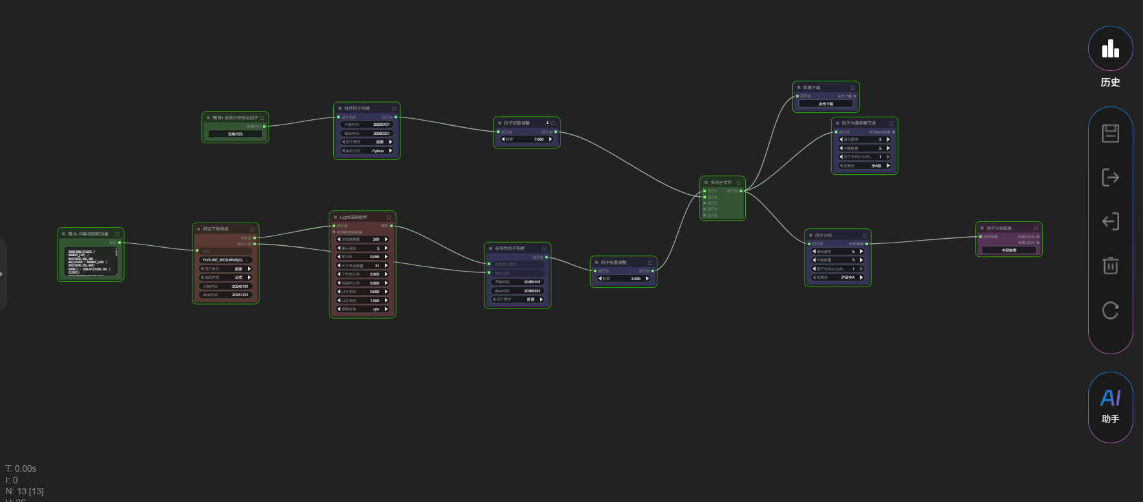Click 策略代码 button in 财务杠杆优化因子 node
This screenshot has width=1143, height=502.
click(x=235, y=134)
